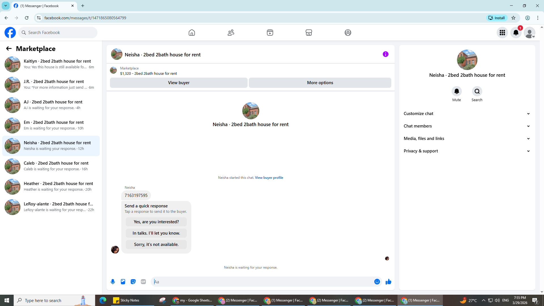Open a new browser tab
Viewport: 544px width, 306px height.
(x=83, y=6)
